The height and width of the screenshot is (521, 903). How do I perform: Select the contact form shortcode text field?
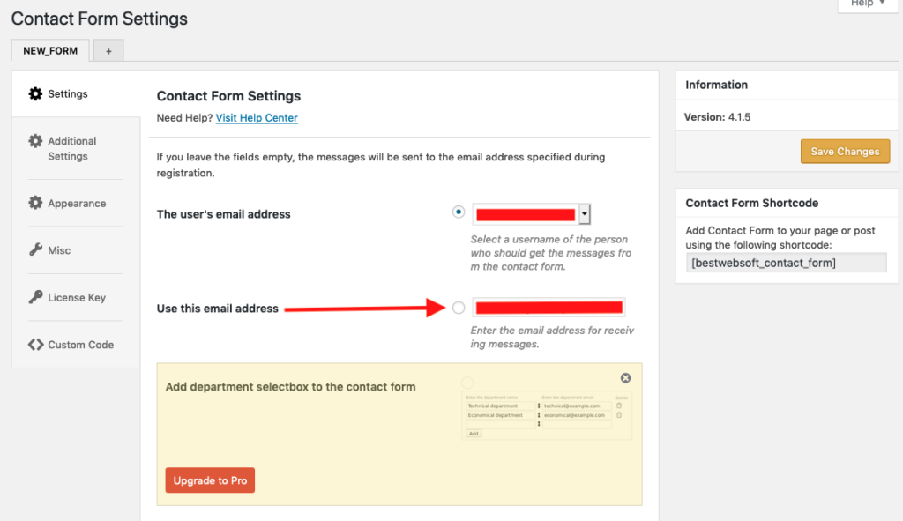pyautogui.click(x=785, y=262)
